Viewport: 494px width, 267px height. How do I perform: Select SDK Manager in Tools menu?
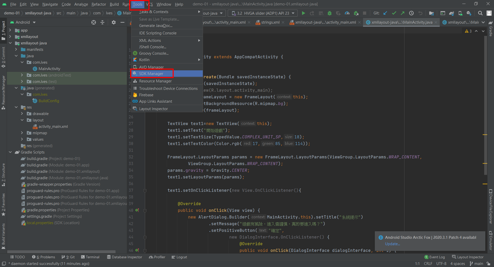tap(167, 74)
